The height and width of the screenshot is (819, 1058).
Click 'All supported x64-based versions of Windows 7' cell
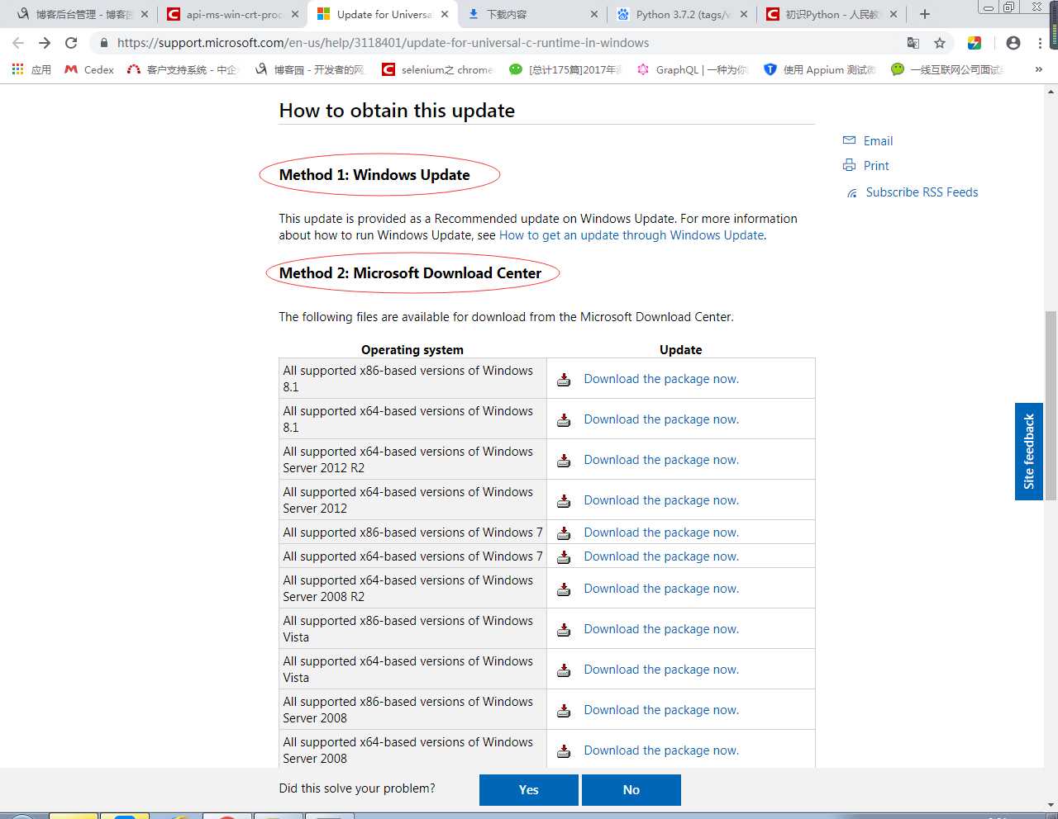point(412,556)
